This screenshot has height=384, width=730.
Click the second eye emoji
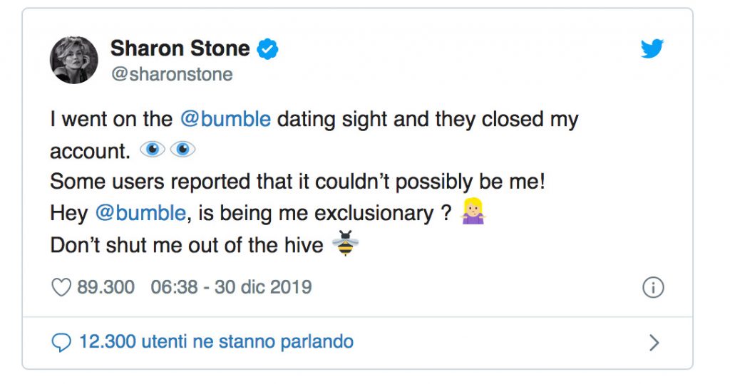[182, 150]
